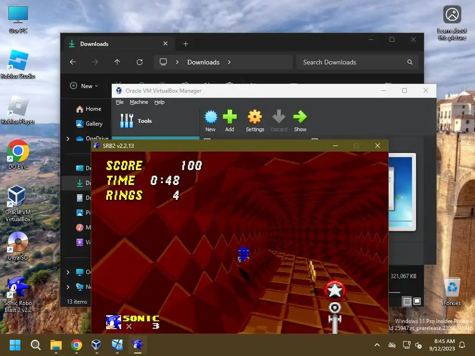Open Chrome from the taskbar
This screenshot has height=356, width=475.
pyautogui.click(x=77, y=345)
